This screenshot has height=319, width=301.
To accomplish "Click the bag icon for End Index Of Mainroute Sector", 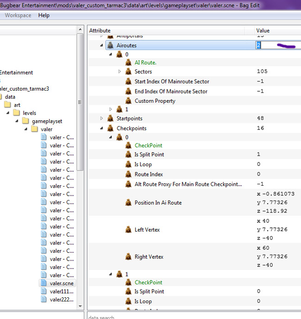I will tap(128, 91).
